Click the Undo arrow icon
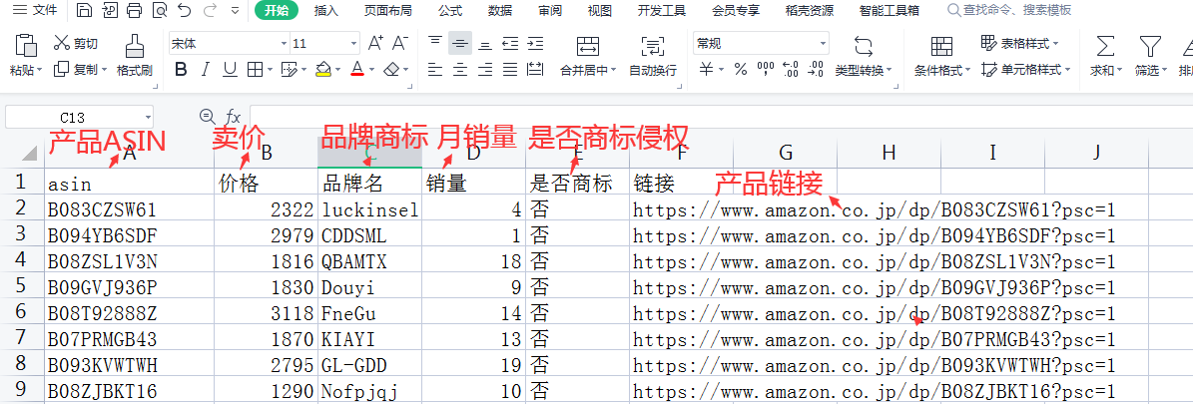1193x404 pixels. pyautogui.click(x=184, y=11)
